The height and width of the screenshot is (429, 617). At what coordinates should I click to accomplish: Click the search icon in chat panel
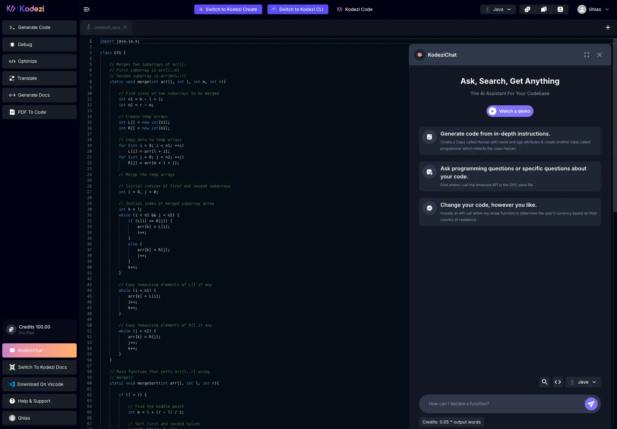[545, 382]
